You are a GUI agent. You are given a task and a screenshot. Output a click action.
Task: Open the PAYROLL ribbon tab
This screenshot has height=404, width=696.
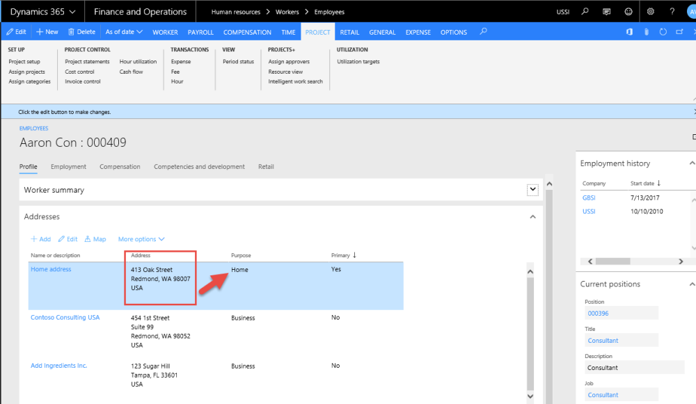tap(200, 32)
